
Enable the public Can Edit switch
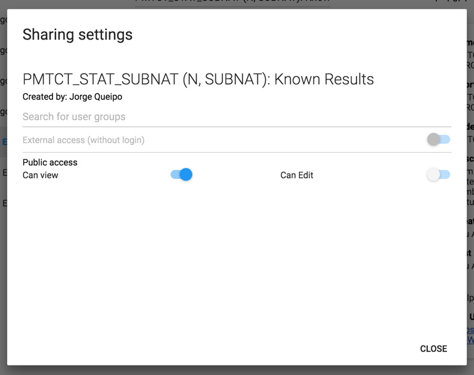pyautogui.click(x=438, y=174)
